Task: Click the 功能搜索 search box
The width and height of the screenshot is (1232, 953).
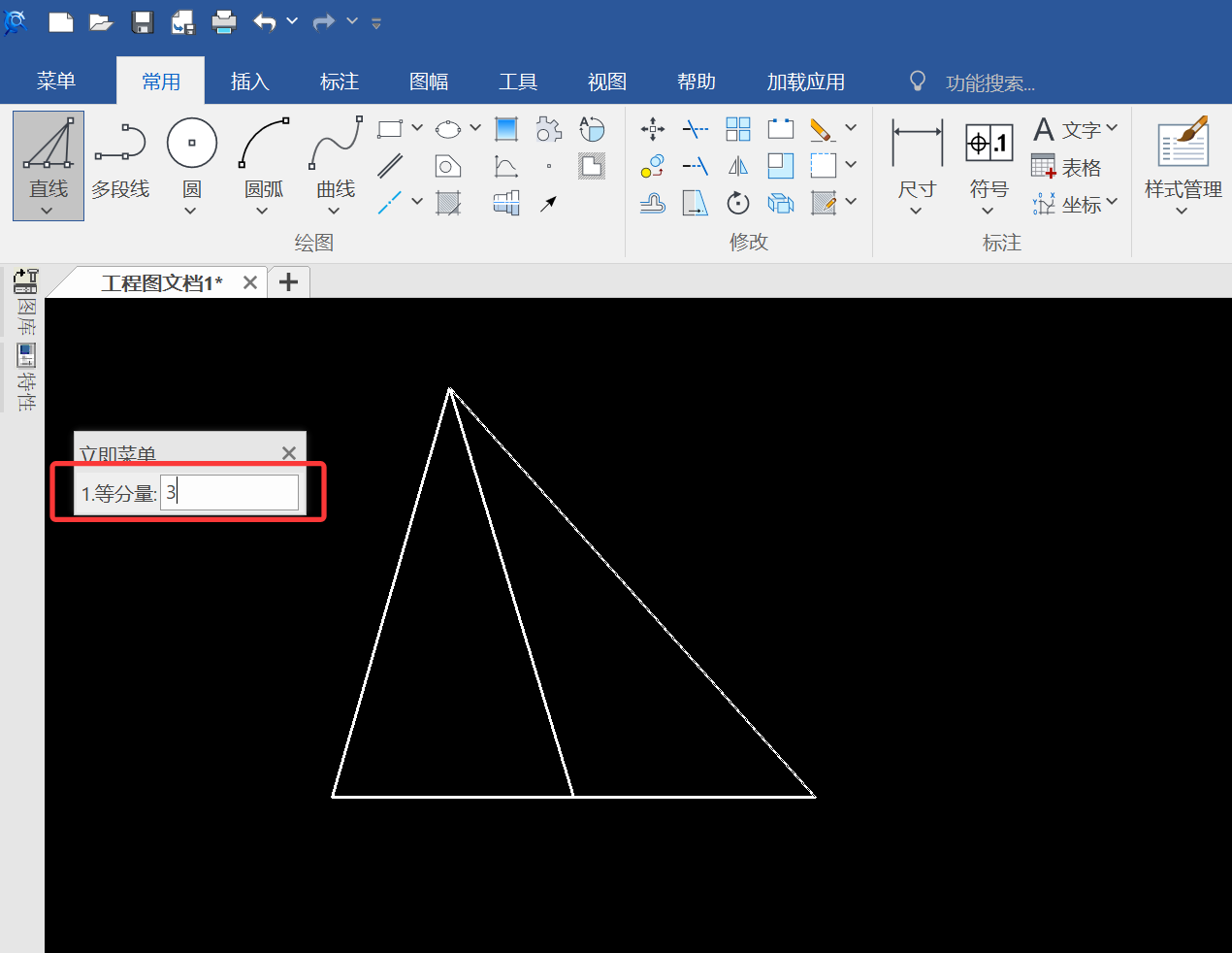Action: click(x=989, y=83)
